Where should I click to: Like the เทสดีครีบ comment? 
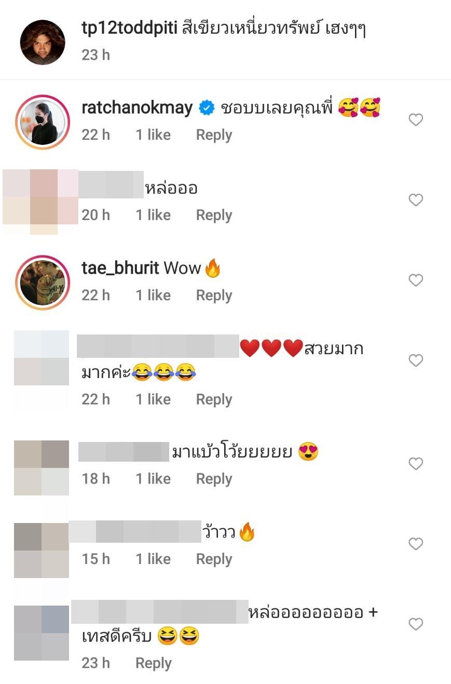[x=416, y=624]
